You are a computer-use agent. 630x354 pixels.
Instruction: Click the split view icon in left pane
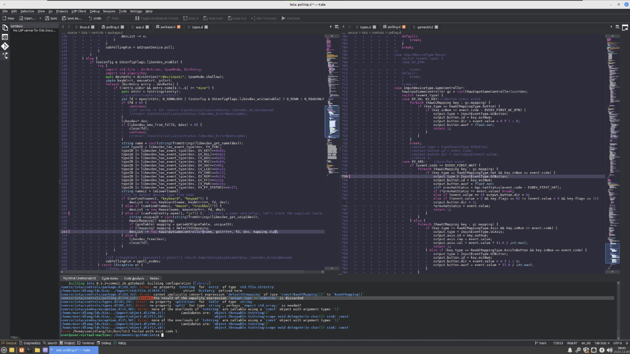pyautogui.click(x=337, y=27)
